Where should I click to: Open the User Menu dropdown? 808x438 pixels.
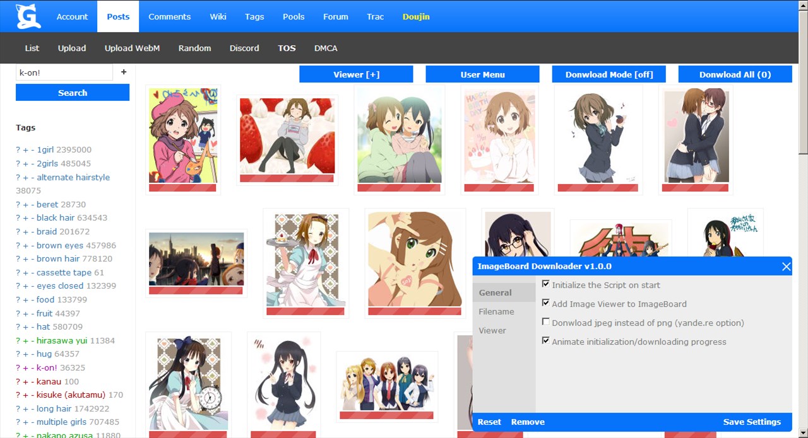[x=482, y=74]
